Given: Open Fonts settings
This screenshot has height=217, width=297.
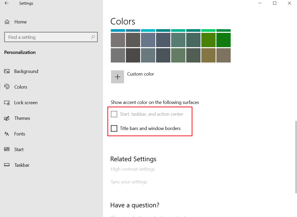Looking at the screenshot, I should (x=20, y=134).
